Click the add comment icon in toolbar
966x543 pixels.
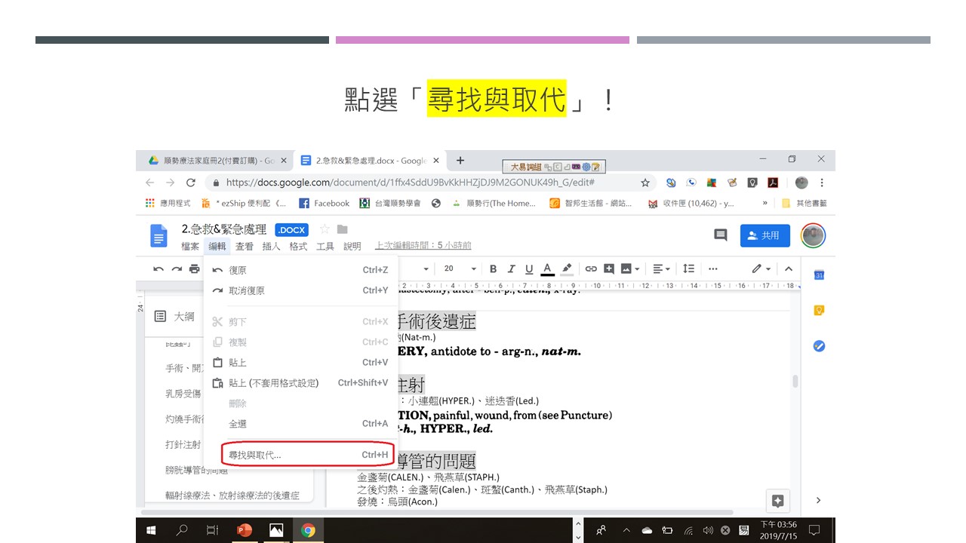click(x=609, y=269)
